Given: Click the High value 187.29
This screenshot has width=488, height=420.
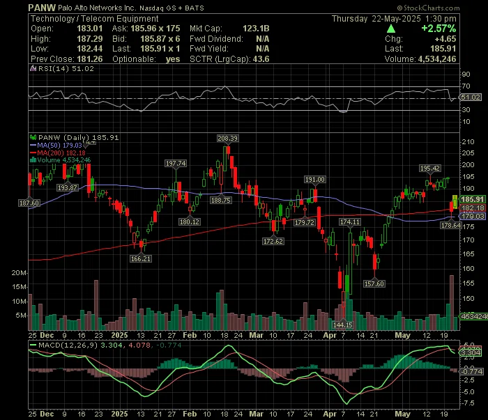Looking at the screenshot, I should coord(90,39).
